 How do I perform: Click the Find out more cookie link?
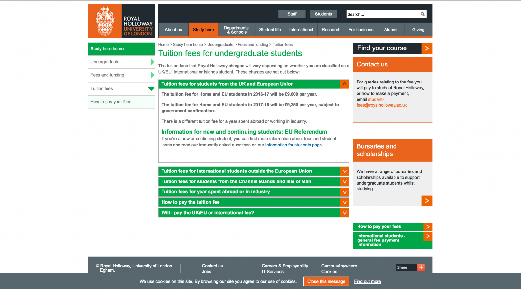pos(367,281)
